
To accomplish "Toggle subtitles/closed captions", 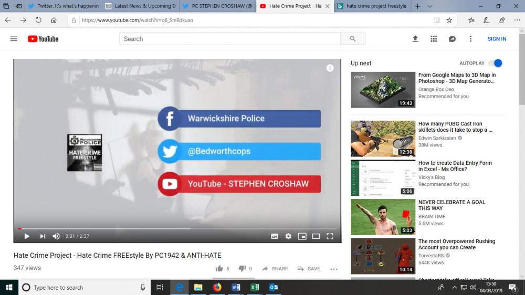I will (274, 236).
